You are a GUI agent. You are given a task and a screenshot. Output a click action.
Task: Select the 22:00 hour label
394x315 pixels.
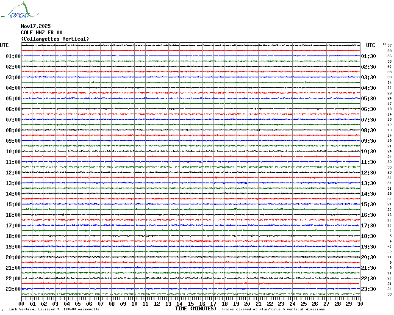coord(13,278)
